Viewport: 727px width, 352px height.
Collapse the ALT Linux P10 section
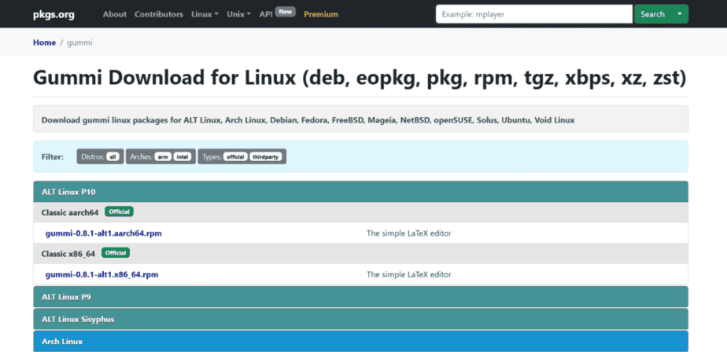(360, 192)
